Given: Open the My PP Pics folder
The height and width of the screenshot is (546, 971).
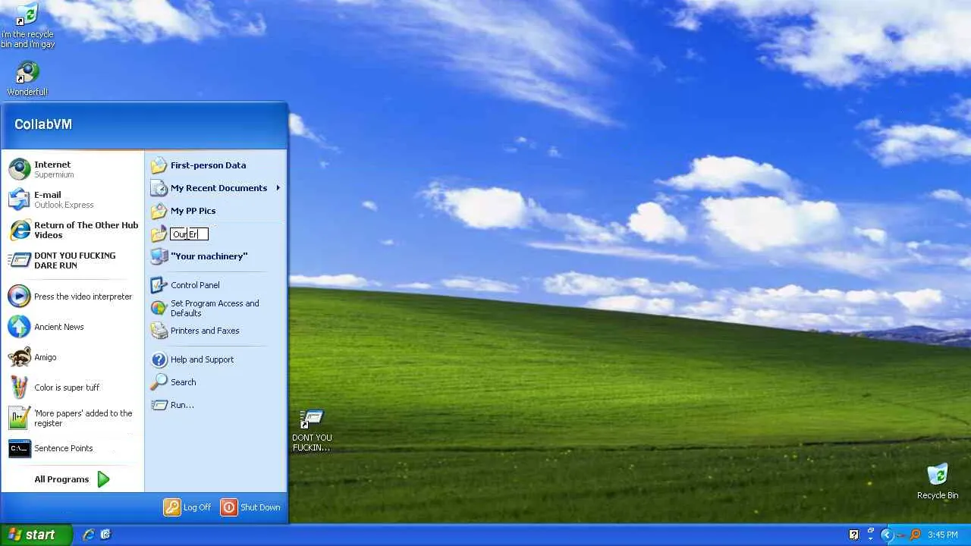Looking at the screenshot, I should click(216, 211).
